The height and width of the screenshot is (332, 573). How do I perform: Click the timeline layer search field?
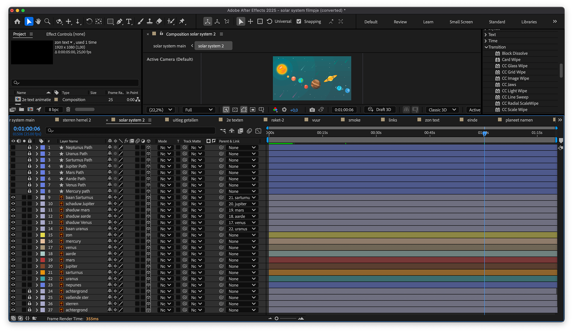click(x=131, y=130)
